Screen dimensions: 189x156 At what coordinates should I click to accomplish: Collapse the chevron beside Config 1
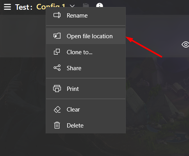(72, 6)
